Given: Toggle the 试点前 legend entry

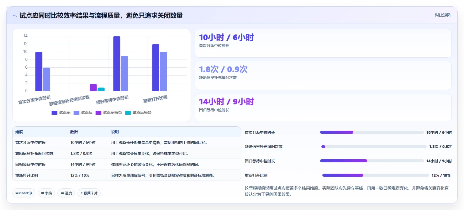Looking at the screenshot, I should pos(61,113).
